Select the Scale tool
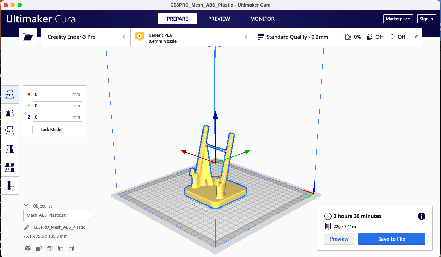 click(x=10, y=112)
